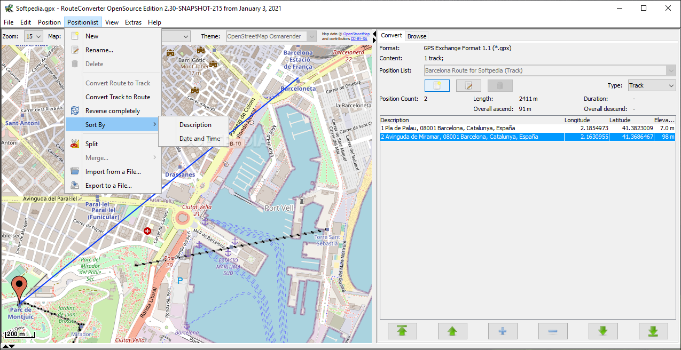Switch to the Browse tab
Screen dimensions: 681x350
[x=417, y=36]
